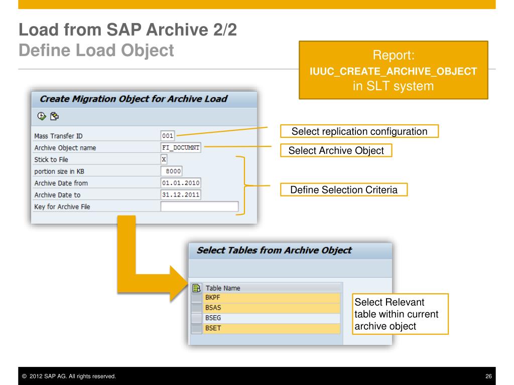Click the 'Define Load Object' slide subheading

point(96,51)
